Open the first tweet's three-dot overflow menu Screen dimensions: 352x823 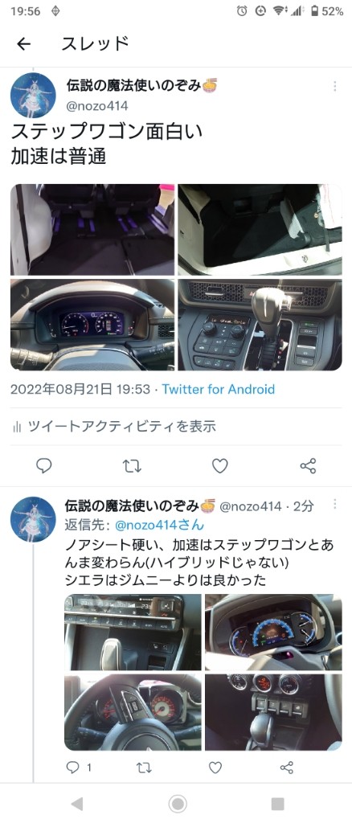point(334,87)
